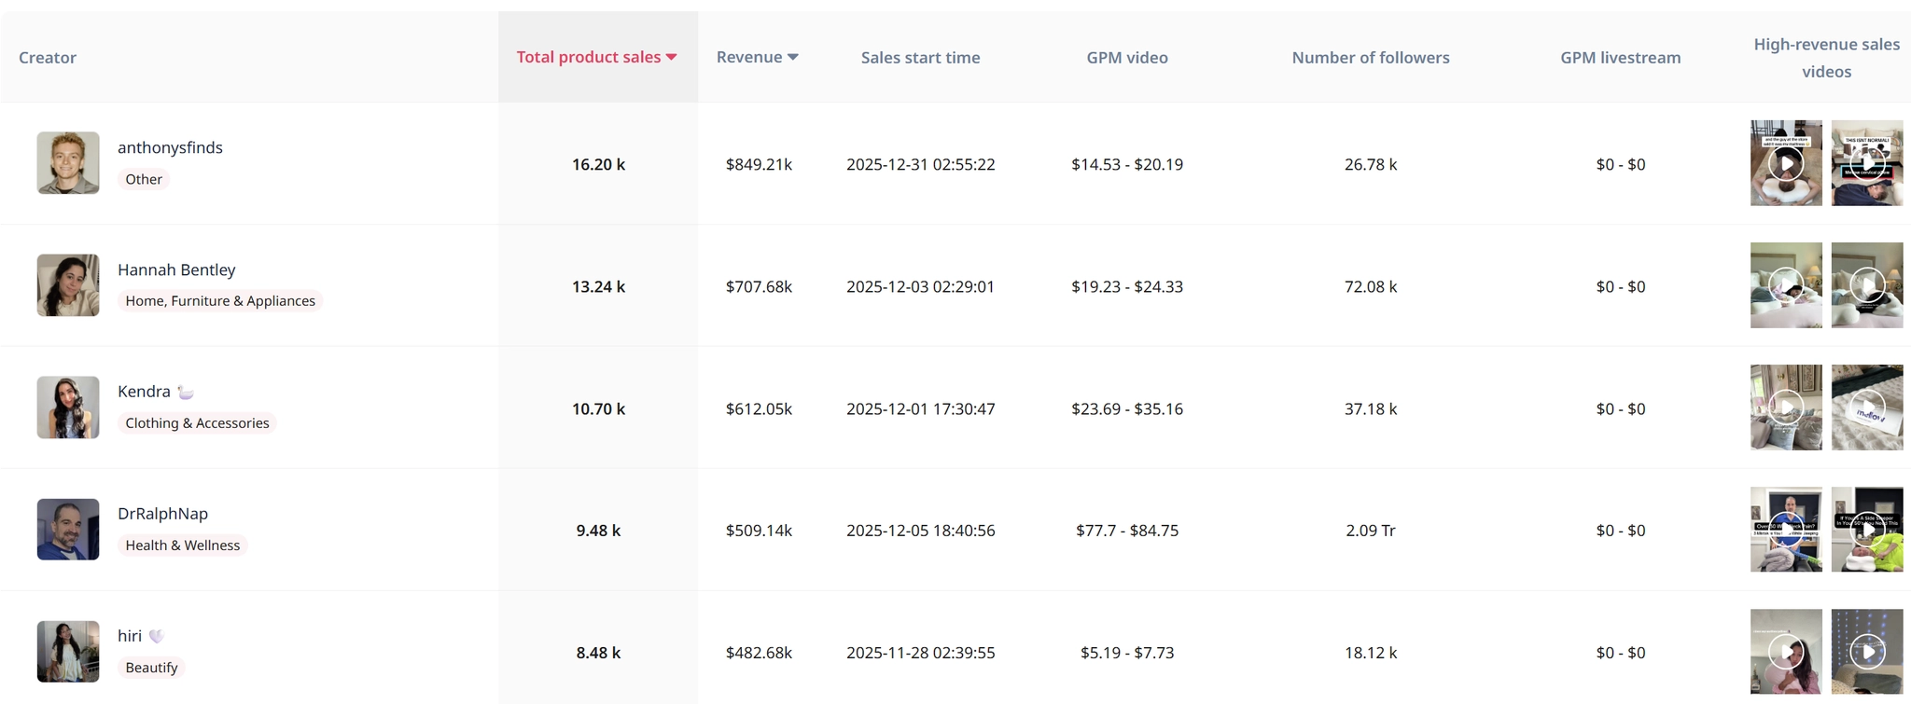The image size is (1911, 704).
Task: Click the 2.09 Tr followers count
Action: 1371,531
